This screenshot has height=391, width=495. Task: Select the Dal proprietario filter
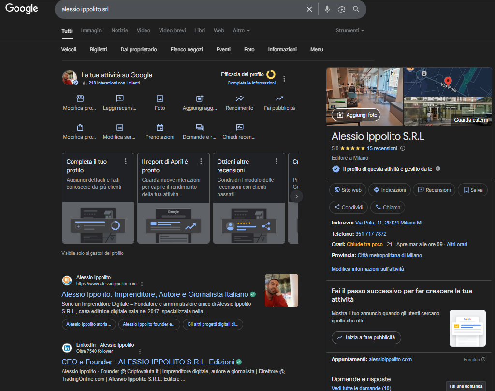click(x=139, y=50)
